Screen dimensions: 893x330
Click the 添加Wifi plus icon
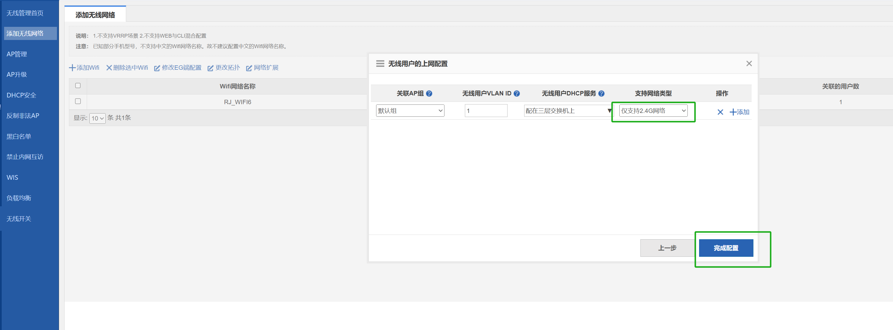[72, 68]
